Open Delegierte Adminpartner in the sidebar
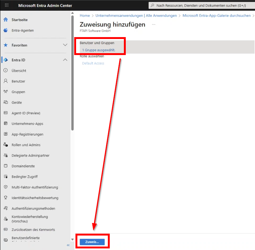 (30, 155)
